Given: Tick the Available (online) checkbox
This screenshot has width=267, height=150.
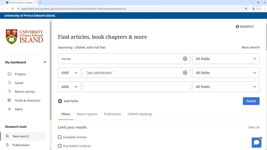Looking at the screenshot, I should pyautogui.click(x=60, y=137).
